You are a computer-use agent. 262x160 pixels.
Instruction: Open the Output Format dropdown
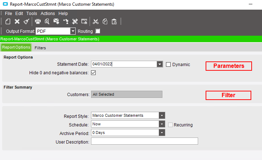[73, 31]
